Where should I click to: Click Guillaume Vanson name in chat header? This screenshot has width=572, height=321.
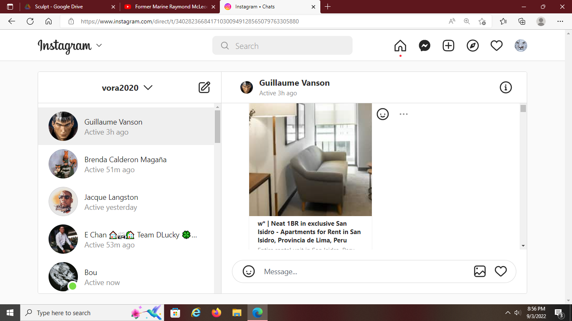point(294,83)
